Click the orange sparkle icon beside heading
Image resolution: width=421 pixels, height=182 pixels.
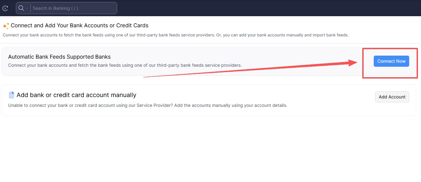click(x=6, y=26)
